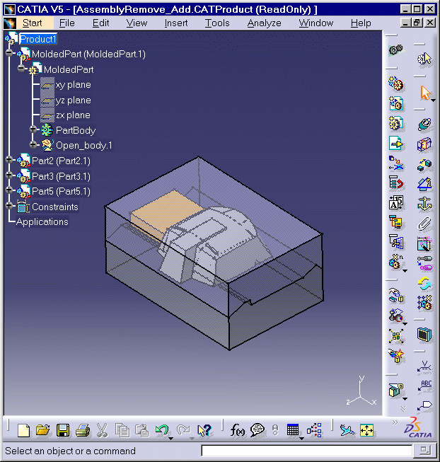Open the Window menu
The width and height of the screenshot is (440, 462).
[x=316, y=23]
